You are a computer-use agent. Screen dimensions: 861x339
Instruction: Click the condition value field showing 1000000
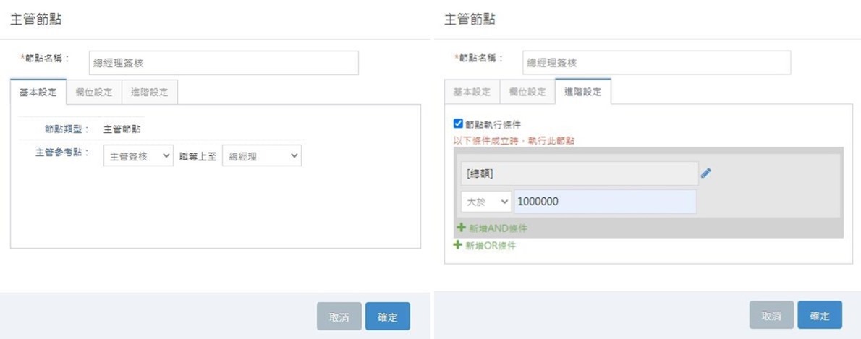605,202
